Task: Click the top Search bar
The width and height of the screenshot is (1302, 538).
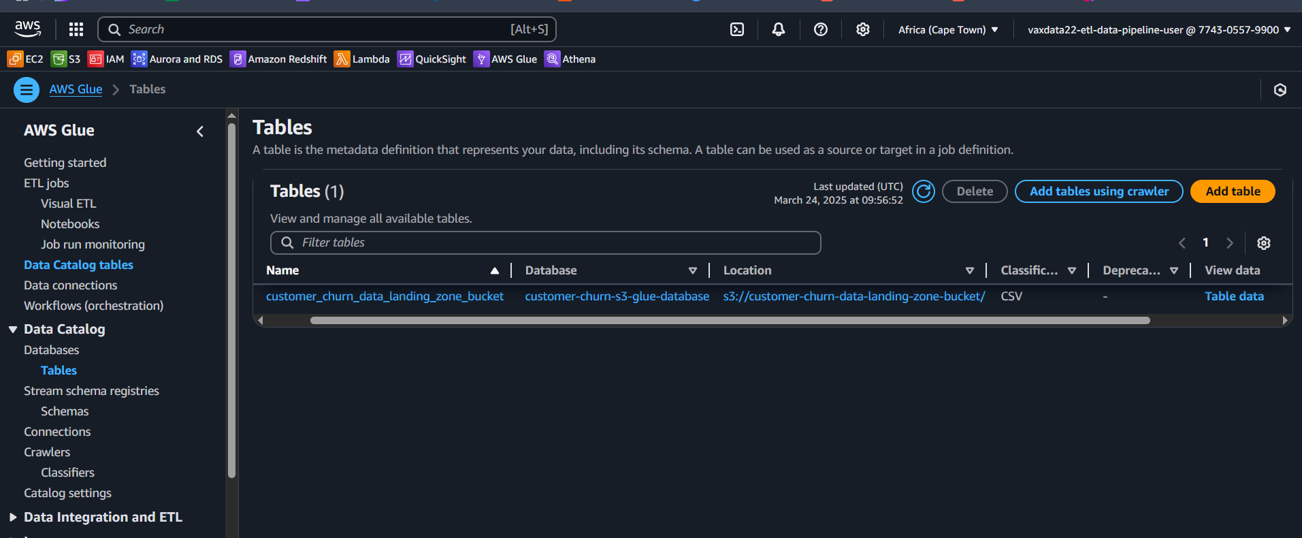Action: tap(327, 29)
